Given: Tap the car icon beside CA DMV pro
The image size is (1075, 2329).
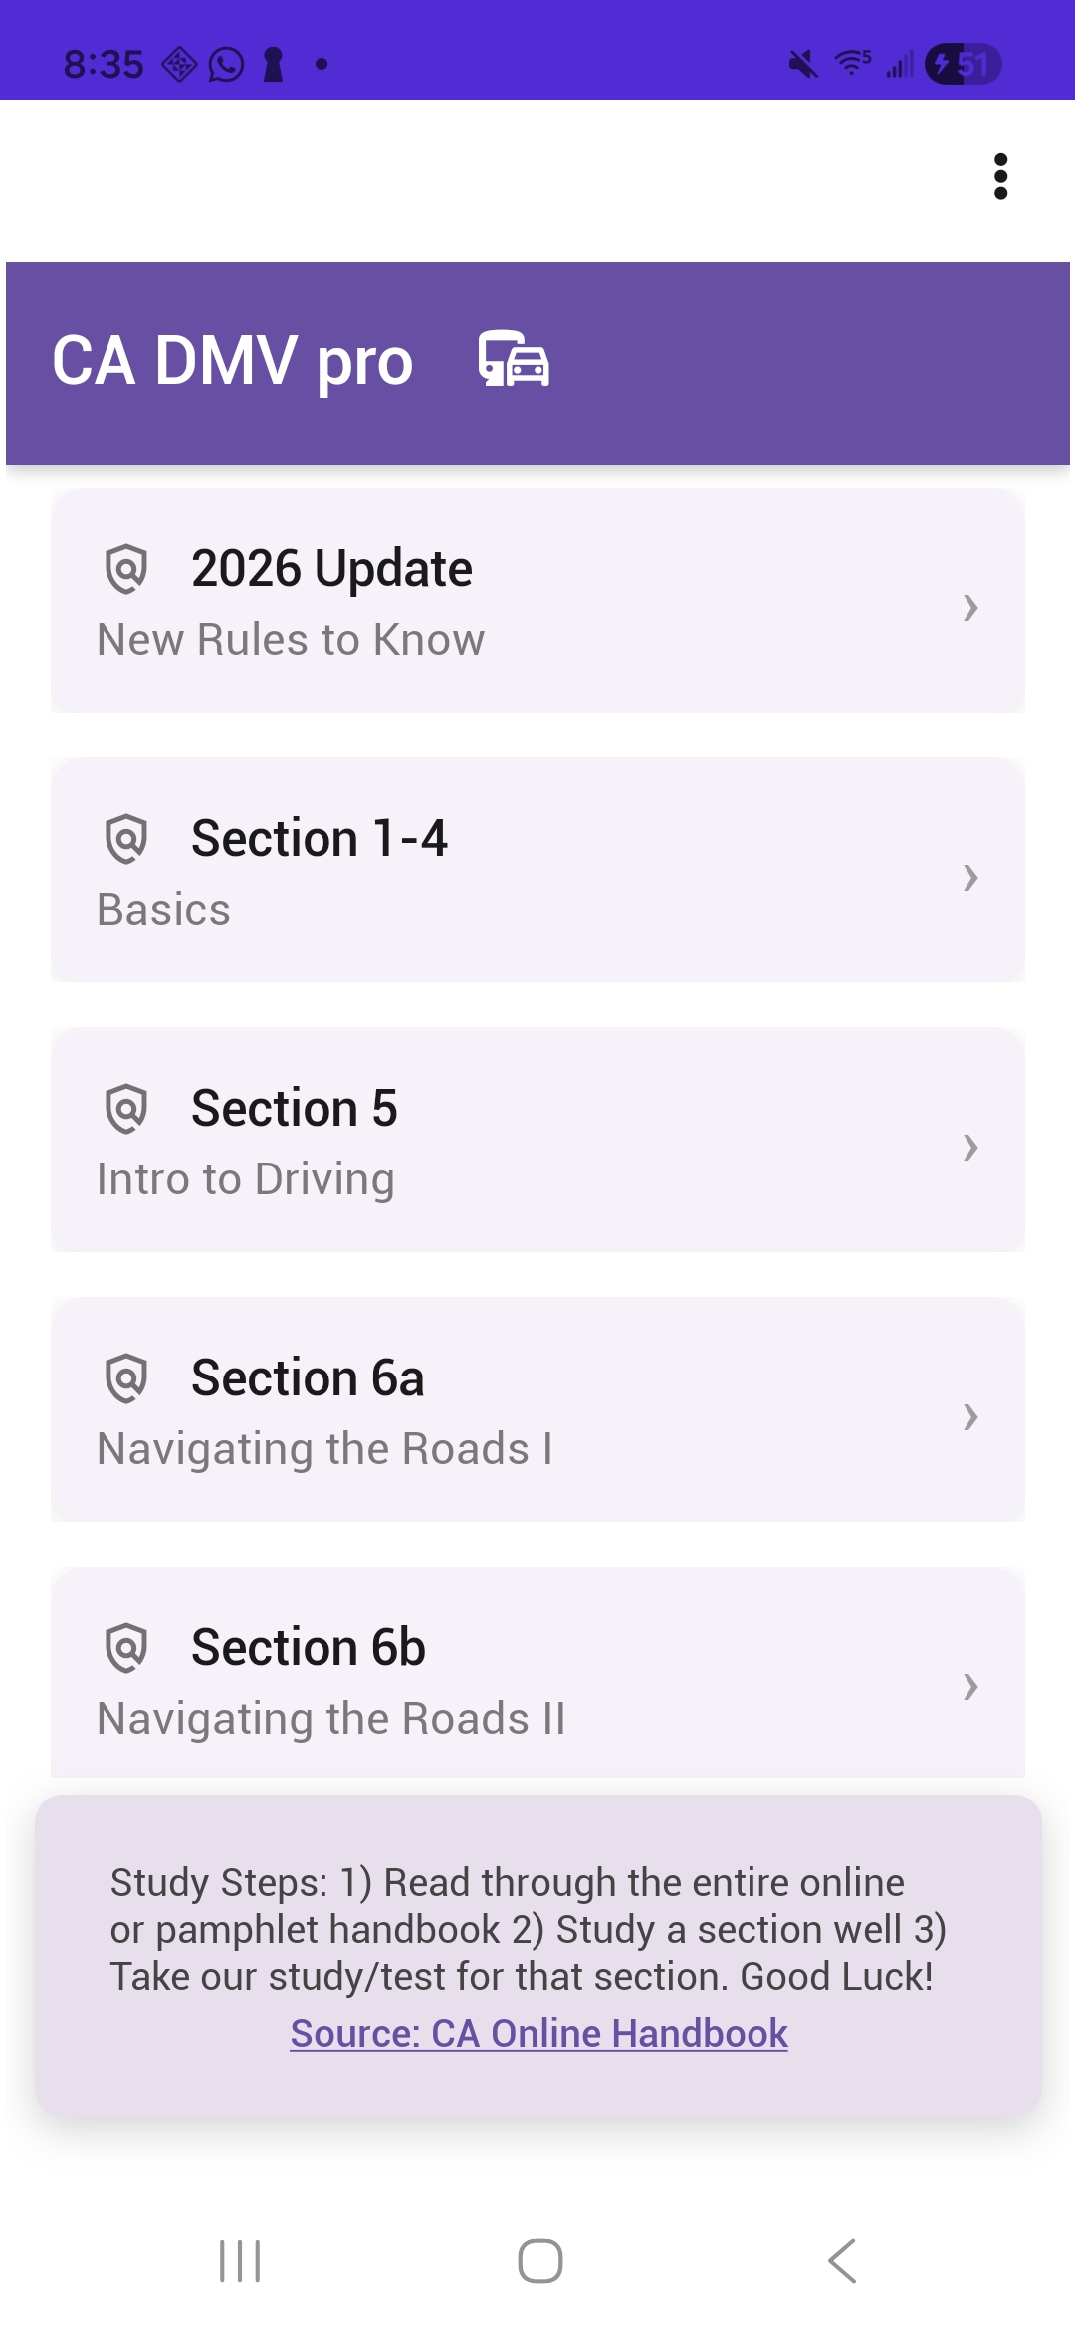Looking at the screenshot, I should pos(514,359).
